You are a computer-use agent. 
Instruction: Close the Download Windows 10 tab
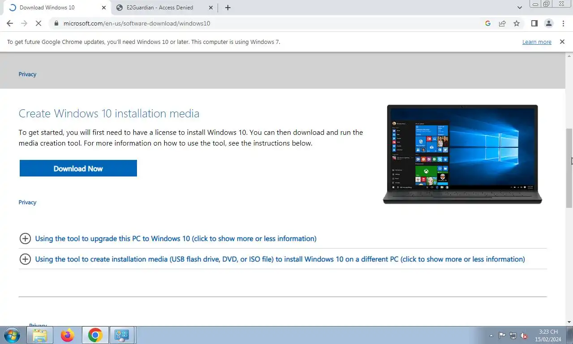coord(104,8)
